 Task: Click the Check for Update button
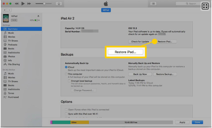click(140, 42)
